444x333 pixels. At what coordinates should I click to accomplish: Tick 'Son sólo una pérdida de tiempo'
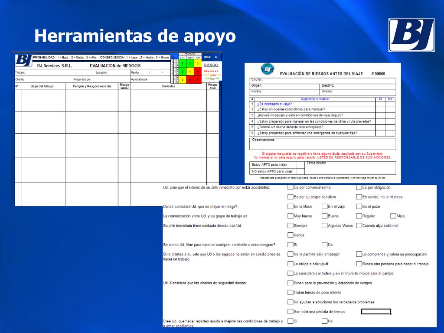click(290, 311)
